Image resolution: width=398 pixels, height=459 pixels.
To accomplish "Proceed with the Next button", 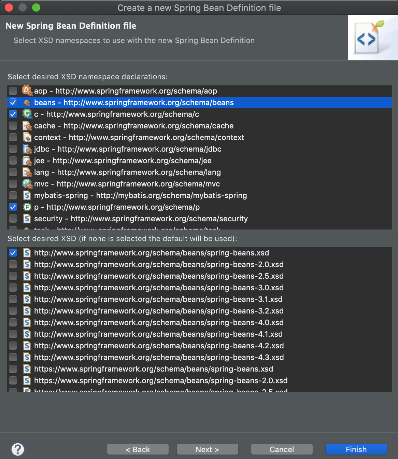I will (208, 449).
